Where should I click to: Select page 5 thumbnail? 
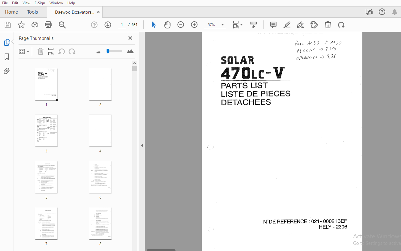click(46, 177)
